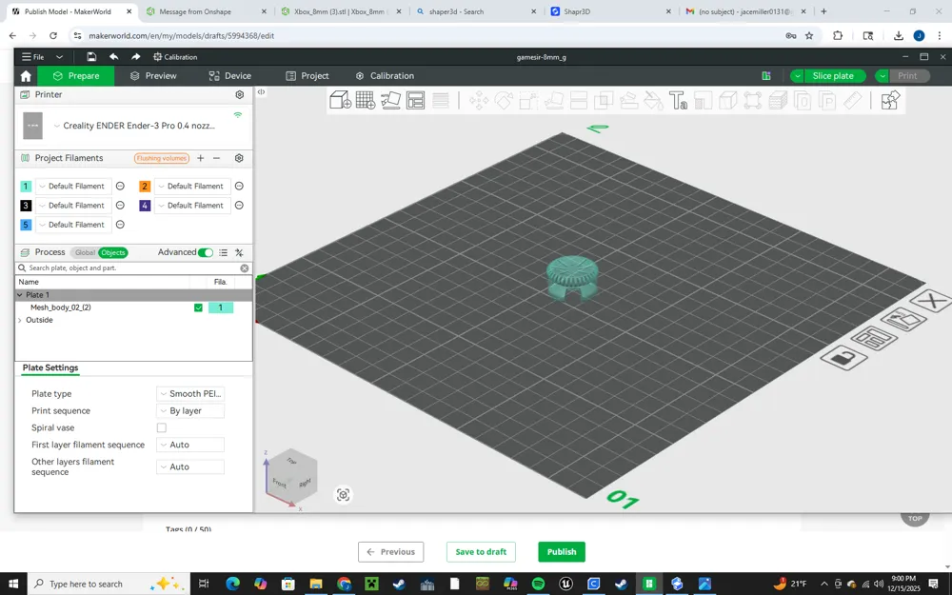Select the Arrange all objects icon
The image size is (952, 595).
pyautogui.click(x=415, y=100)
